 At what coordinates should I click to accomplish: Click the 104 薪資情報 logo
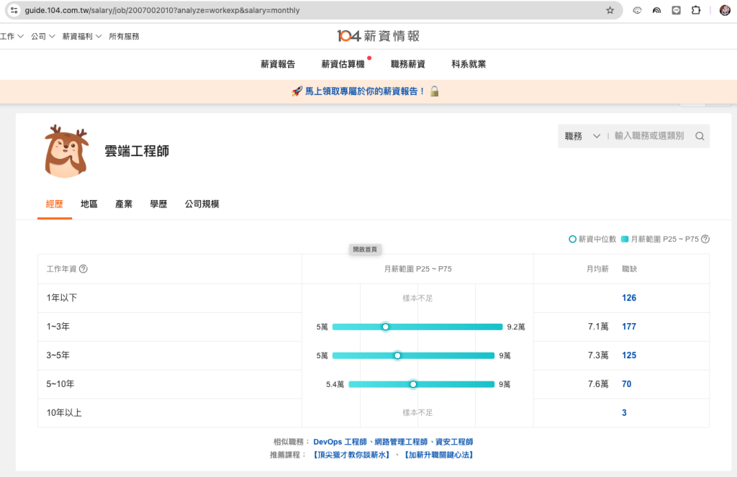[x=378, y=36]
